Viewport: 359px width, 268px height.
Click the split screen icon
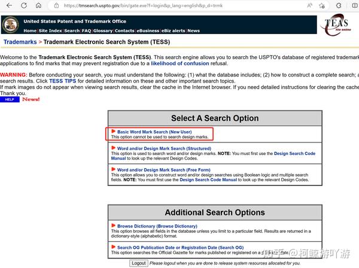[x=355, y=5]
